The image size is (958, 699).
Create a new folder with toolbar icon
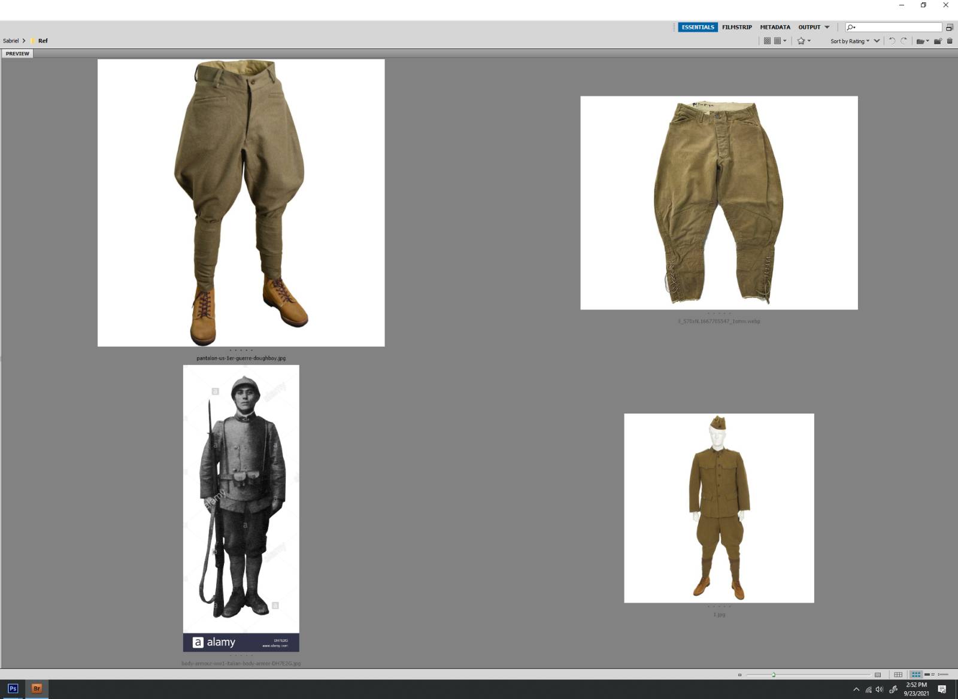938,41
